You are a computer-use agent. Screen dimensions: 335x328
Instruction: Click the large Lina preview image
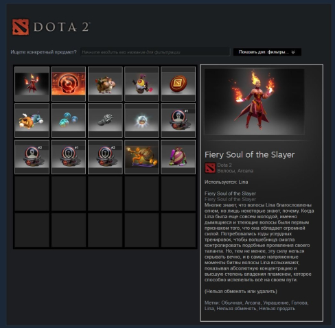coord(254,102)
